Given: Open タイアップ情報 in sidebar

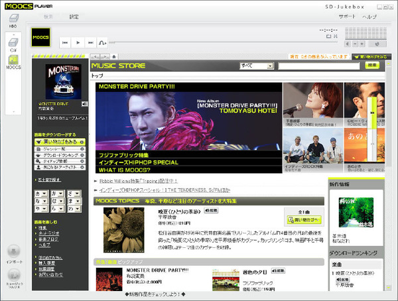Looking at the screenshot, I should coord(60,161).
